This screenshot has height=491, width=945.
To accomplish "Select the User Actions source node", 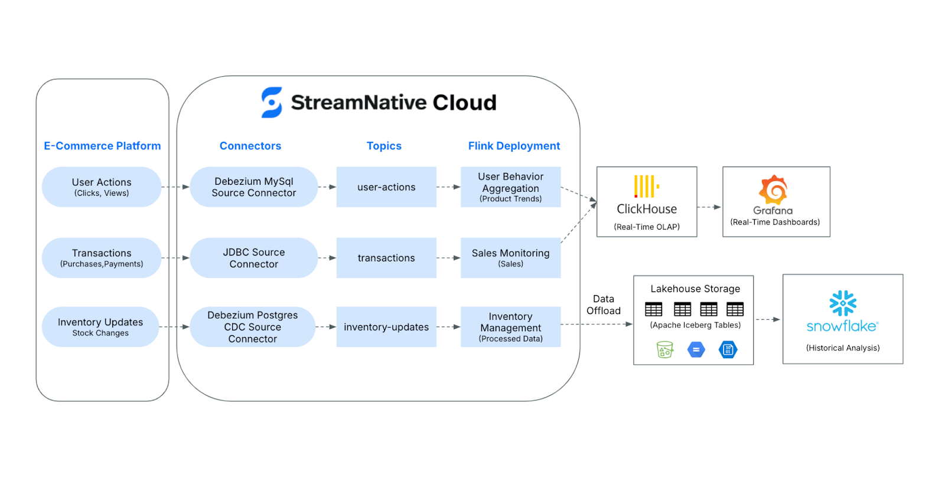I will click(102, 187).
